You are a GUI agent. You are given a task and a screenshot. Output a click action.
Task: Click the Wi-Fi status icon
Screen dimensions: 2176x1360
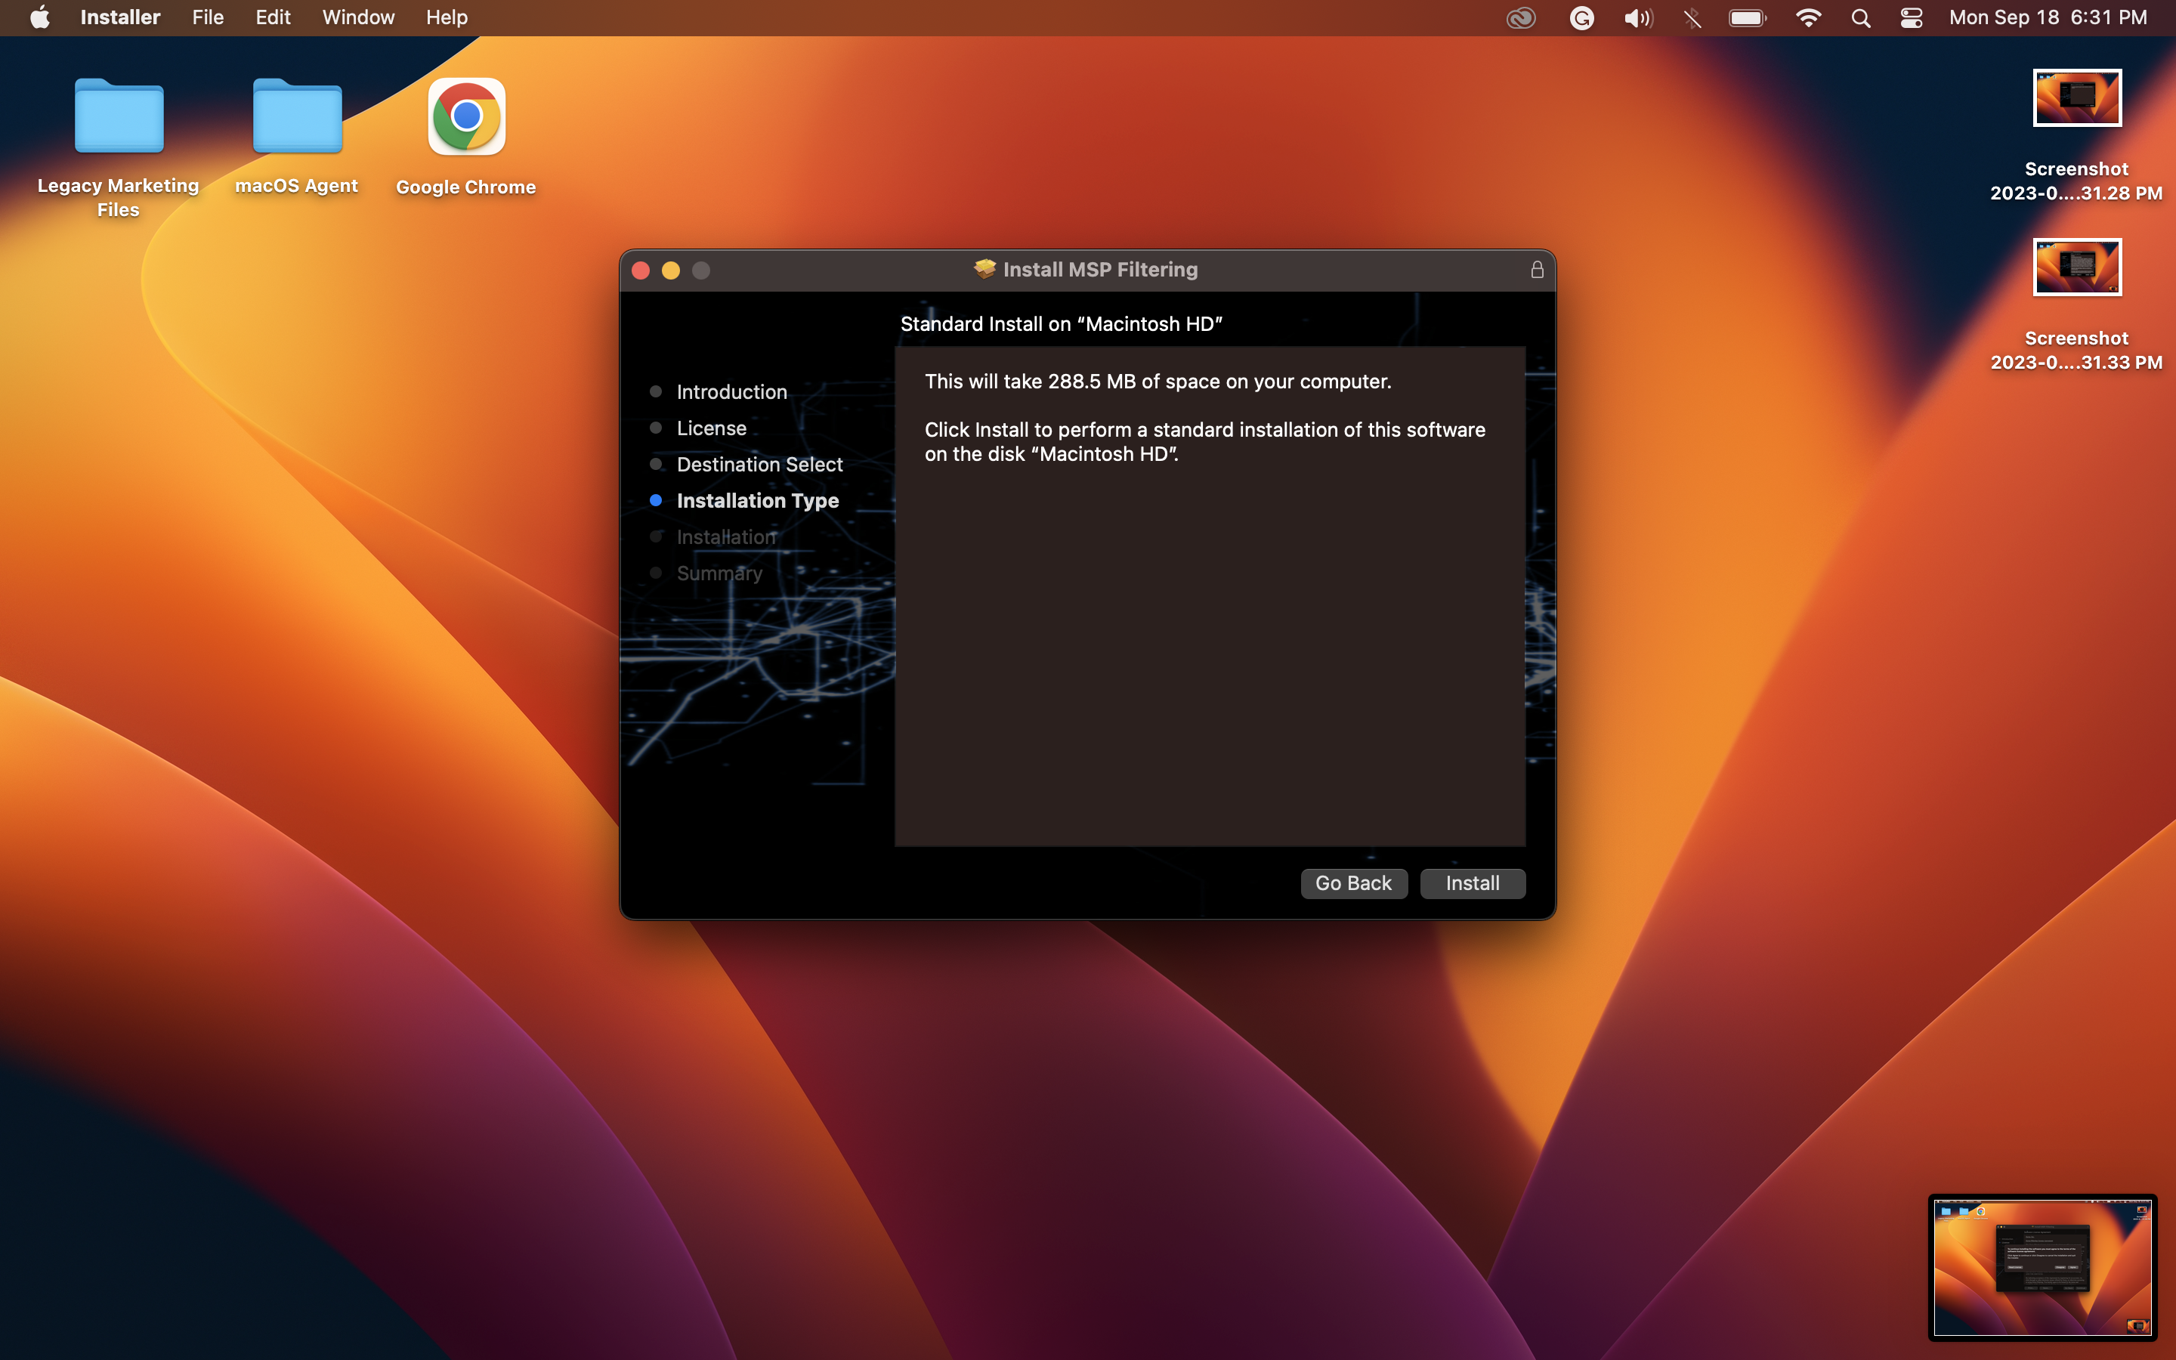click(1808, 17)
